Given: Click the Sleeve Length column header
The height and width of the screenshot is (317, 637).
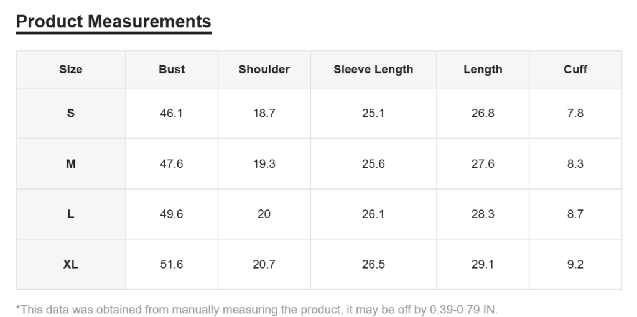Looking at the screenshot, I should pos(373,70).
